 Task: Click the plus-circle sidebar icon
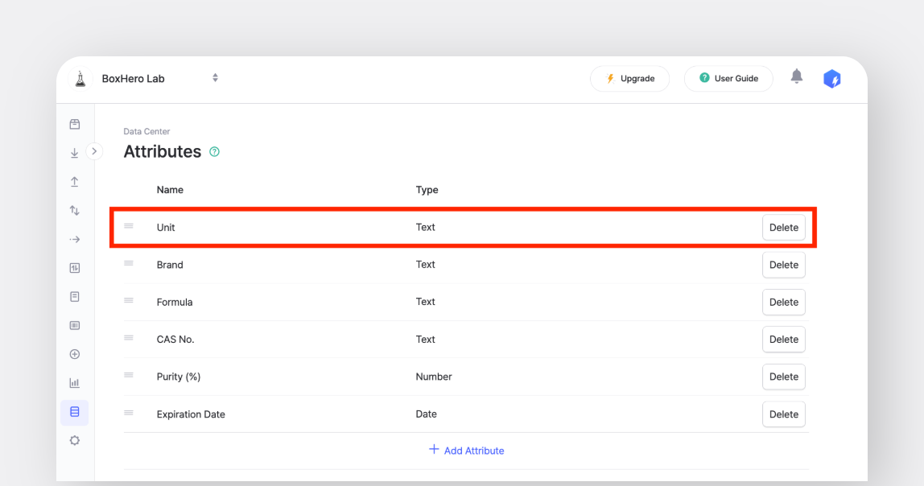(x=74, y=354)
